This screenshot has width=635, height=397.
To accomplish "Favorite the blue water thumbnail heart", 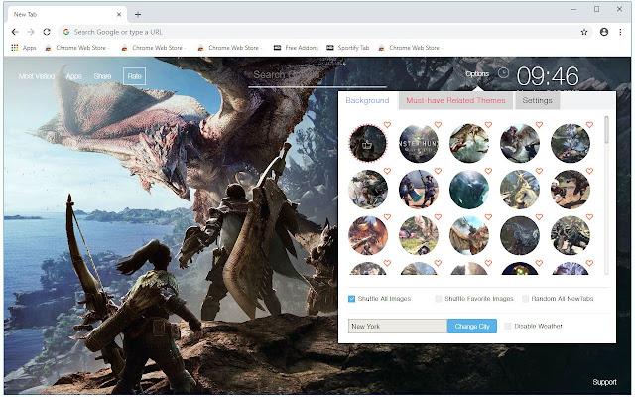I will (x=488, y=171).
